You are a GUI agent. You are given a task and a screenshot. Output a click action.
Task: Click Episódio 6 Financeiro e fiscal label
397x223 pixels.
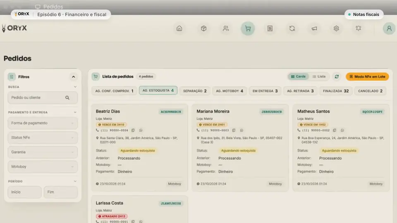click(x=72, y=14)
